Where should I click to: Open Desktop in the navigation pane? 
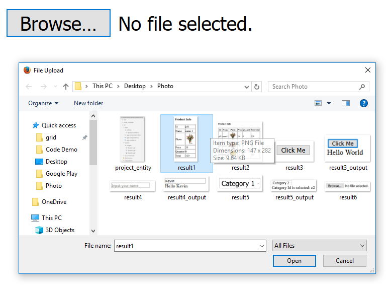pos(51,162)
